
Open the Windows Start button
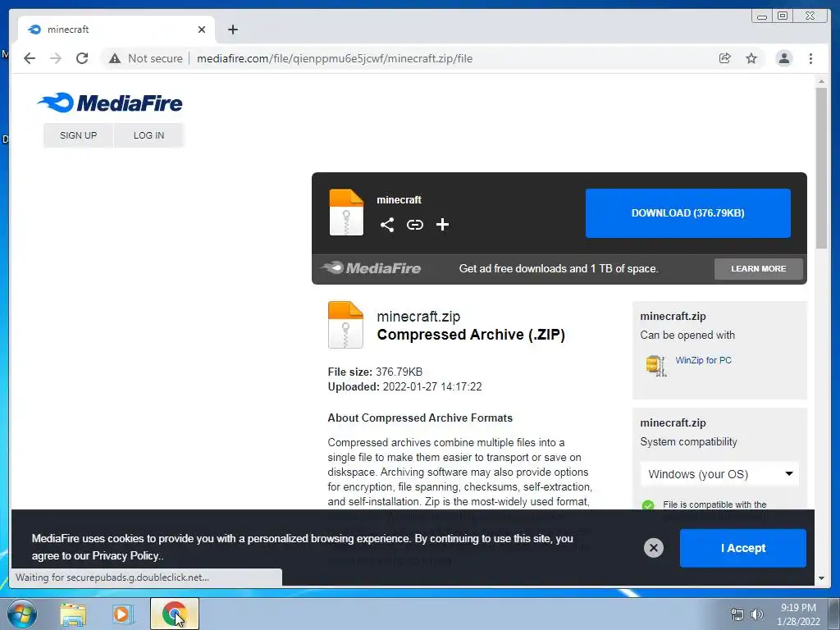click(x=22, y=614)
